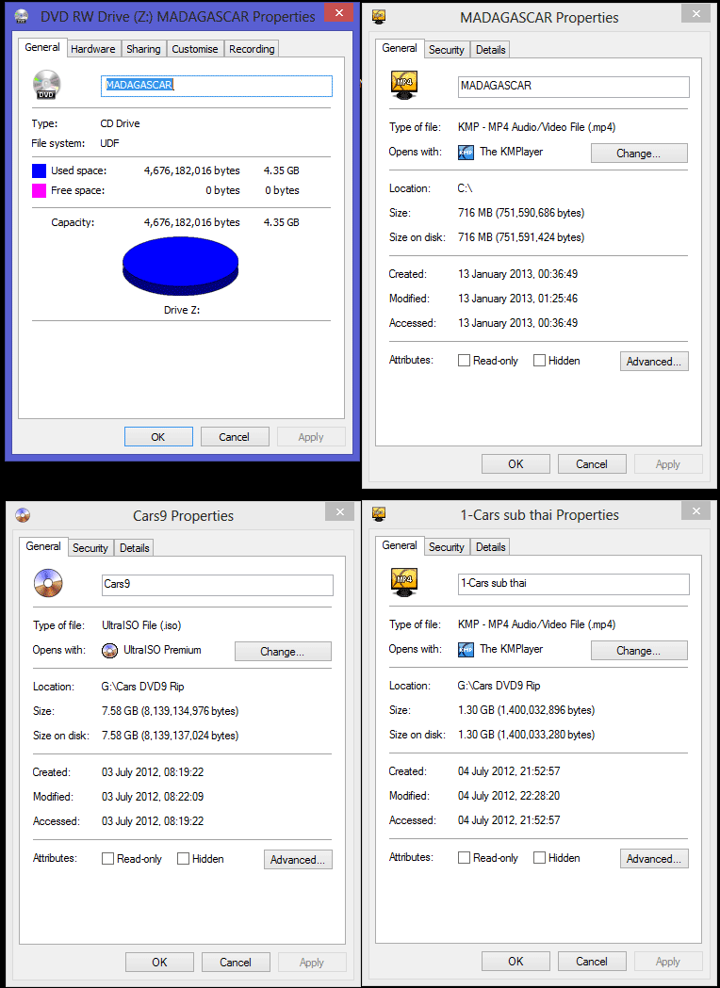
Task: Click Cancel in 1-Cars sub thai Properties
Action: click(592, 961)
